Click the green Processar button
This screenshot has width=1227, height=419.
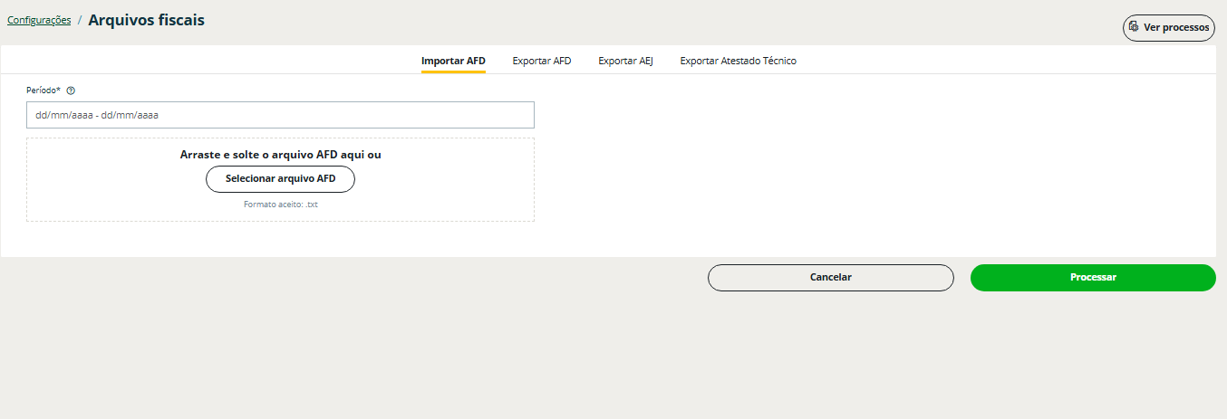coord(1092,278)
